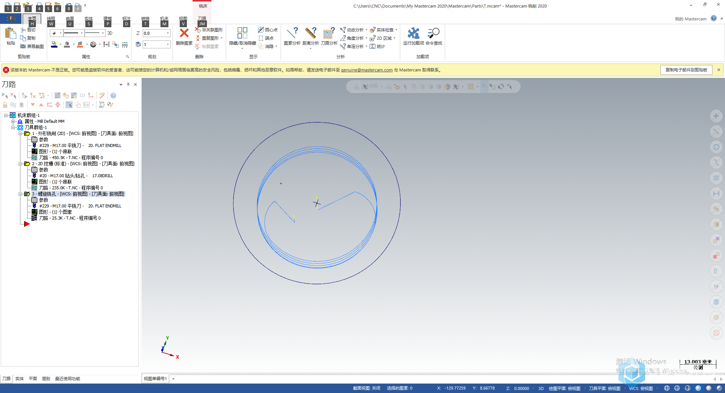
Task: Collapse operation 1 外形铣削 node
Action: 20,133
